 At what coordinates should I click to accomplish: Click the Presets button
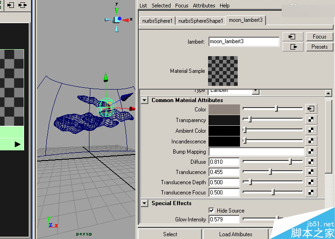(x=319, y=47)
